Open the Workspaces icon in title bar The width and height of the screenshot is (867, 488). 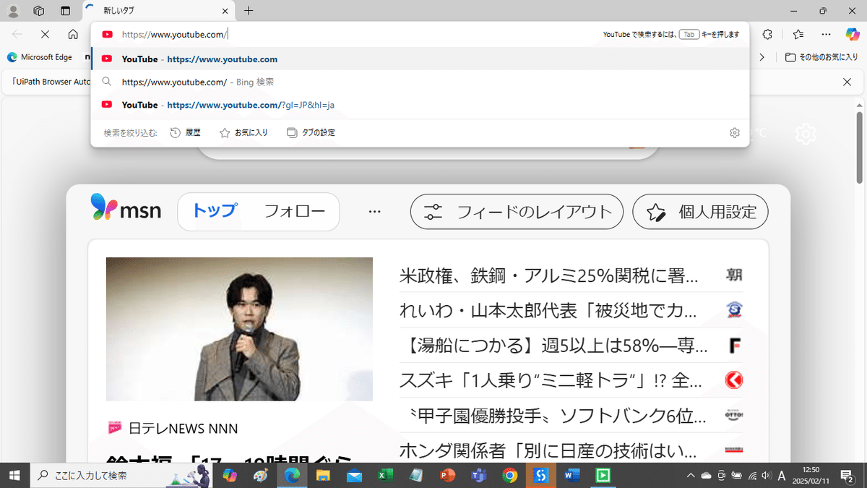tap(39, 11)
